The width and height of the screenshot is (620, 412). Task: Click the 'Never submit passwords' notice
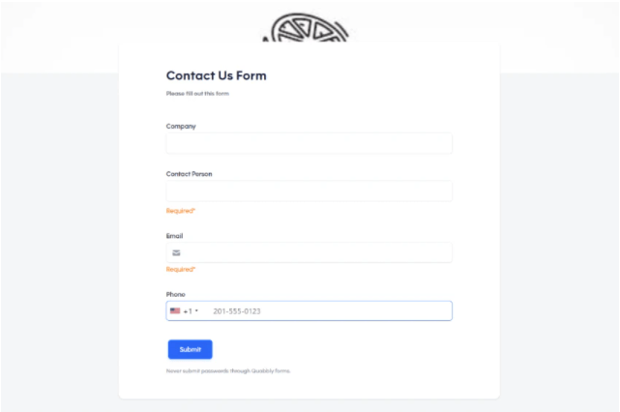click(x=227, y=370)
